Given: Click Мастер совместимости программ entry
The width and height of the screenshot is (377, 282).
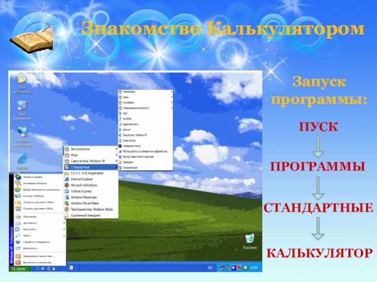Looking at the screenshot, I should coord(145,157).
